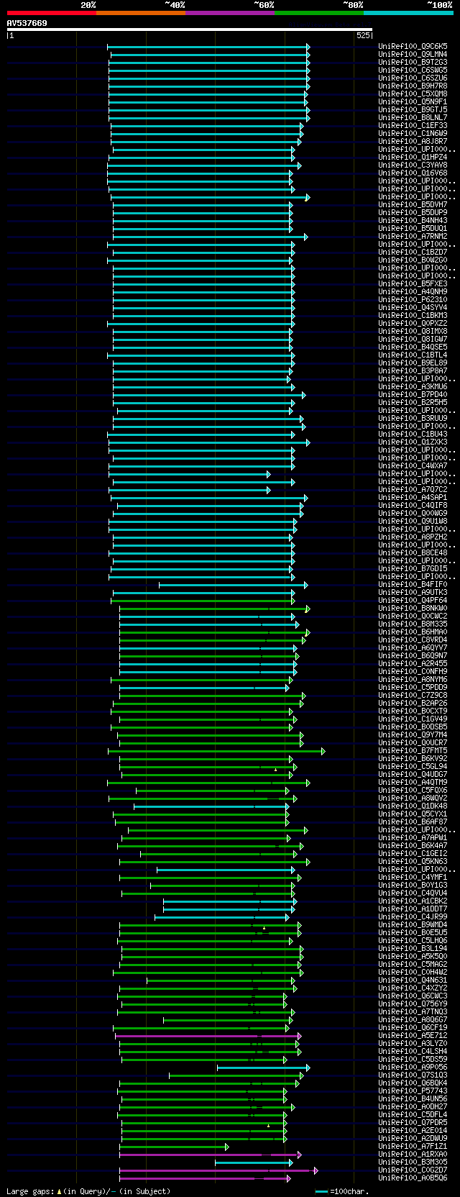Click the =100char. scale legend

coord(342,1191)
